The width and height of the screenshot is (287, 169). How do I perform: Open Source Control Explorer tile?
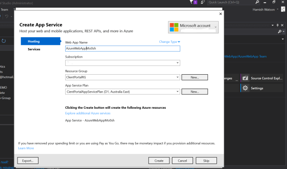point(262,78)
